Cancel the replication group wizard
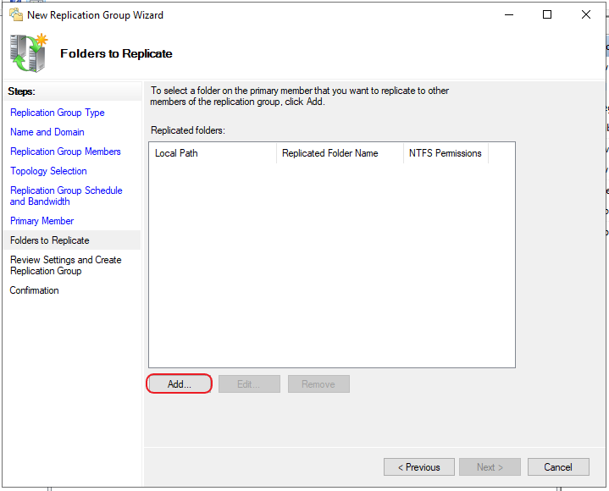The width and height of the screenshot is (609, 491). [558, 467]
